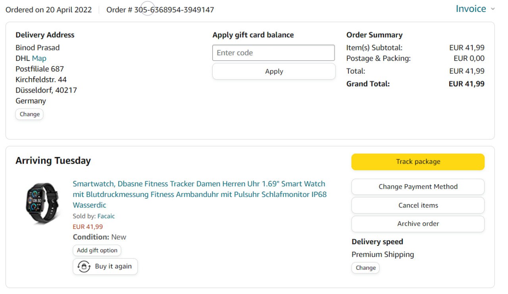Click Change Payment Method

click(x=418, y=187)
